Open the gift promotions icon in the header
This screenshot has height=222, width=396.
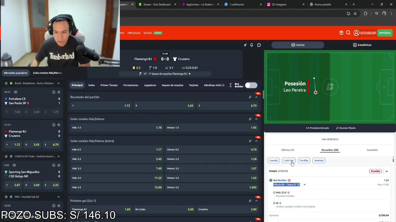tap(341, 33)
